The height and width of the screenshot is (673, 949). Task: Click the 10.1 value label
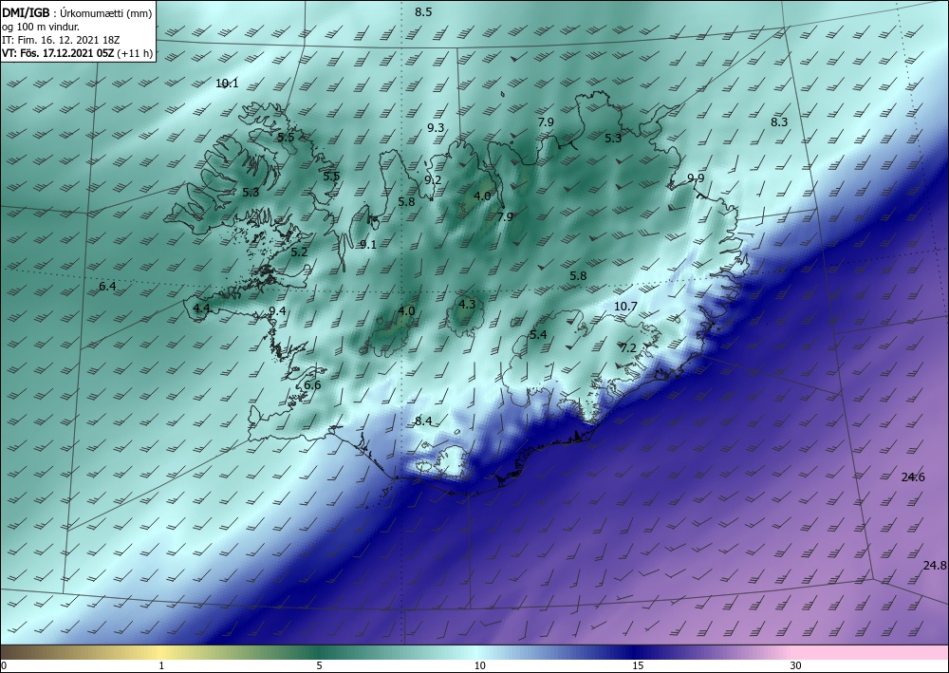227,84
